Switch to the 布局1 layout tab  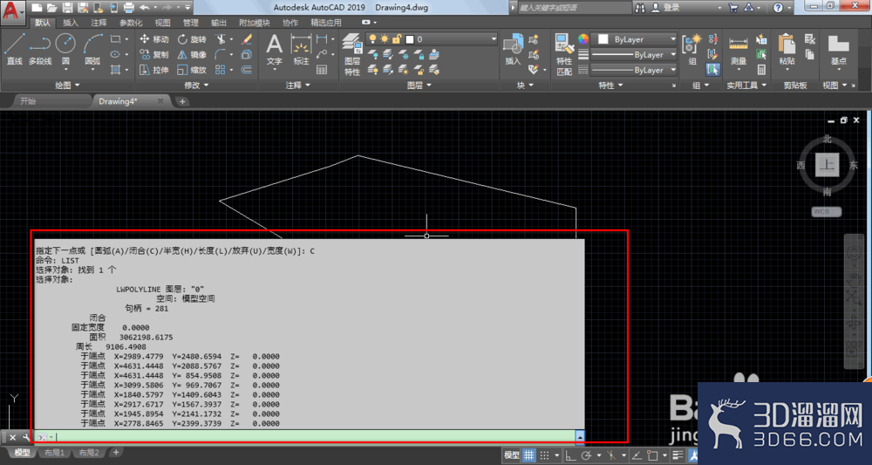click(54, 453)
